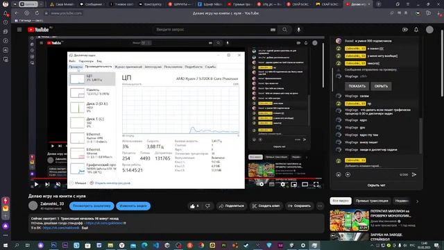
Task: Click Изменить видео button
Action: tap(133, 206)
